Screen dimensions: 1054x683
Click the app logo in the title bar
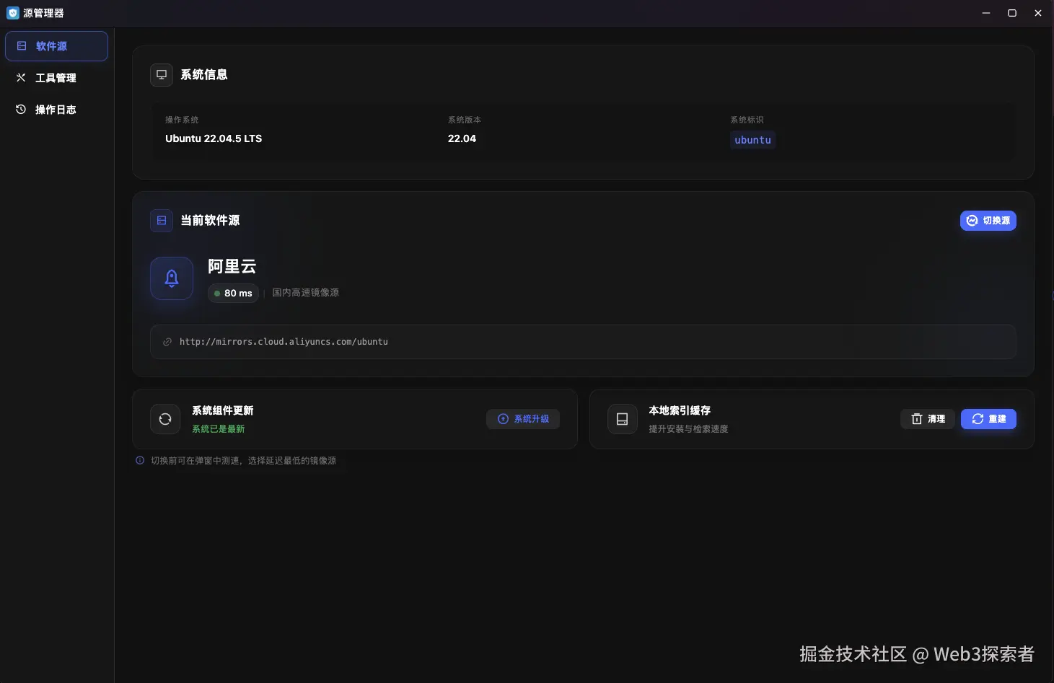point(11,12)
